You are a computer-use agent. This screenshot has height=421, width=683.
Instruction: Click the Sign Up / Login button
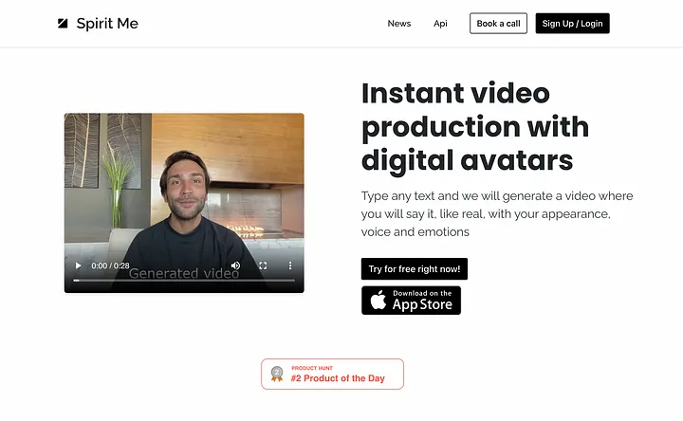(x=572, y=24)
